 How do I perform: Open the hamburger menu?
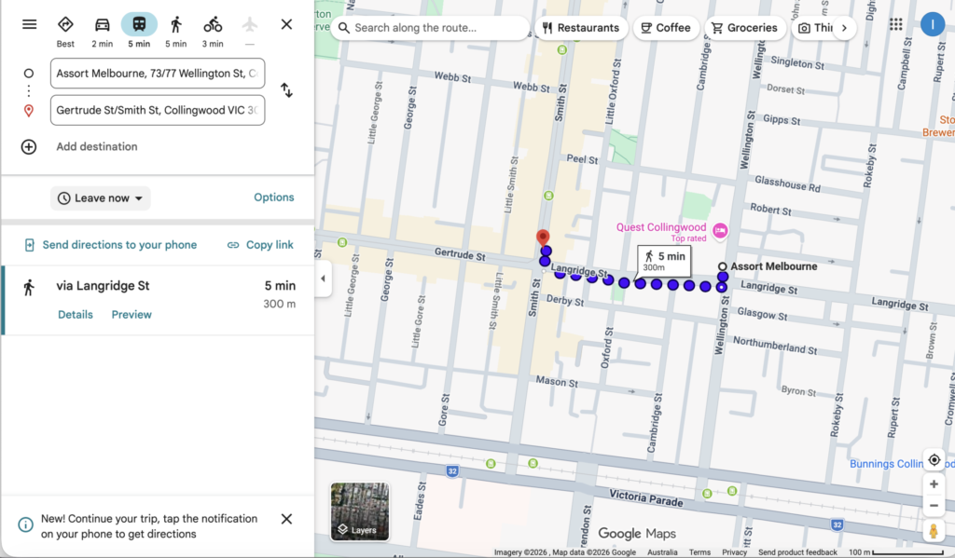point(29,24)
